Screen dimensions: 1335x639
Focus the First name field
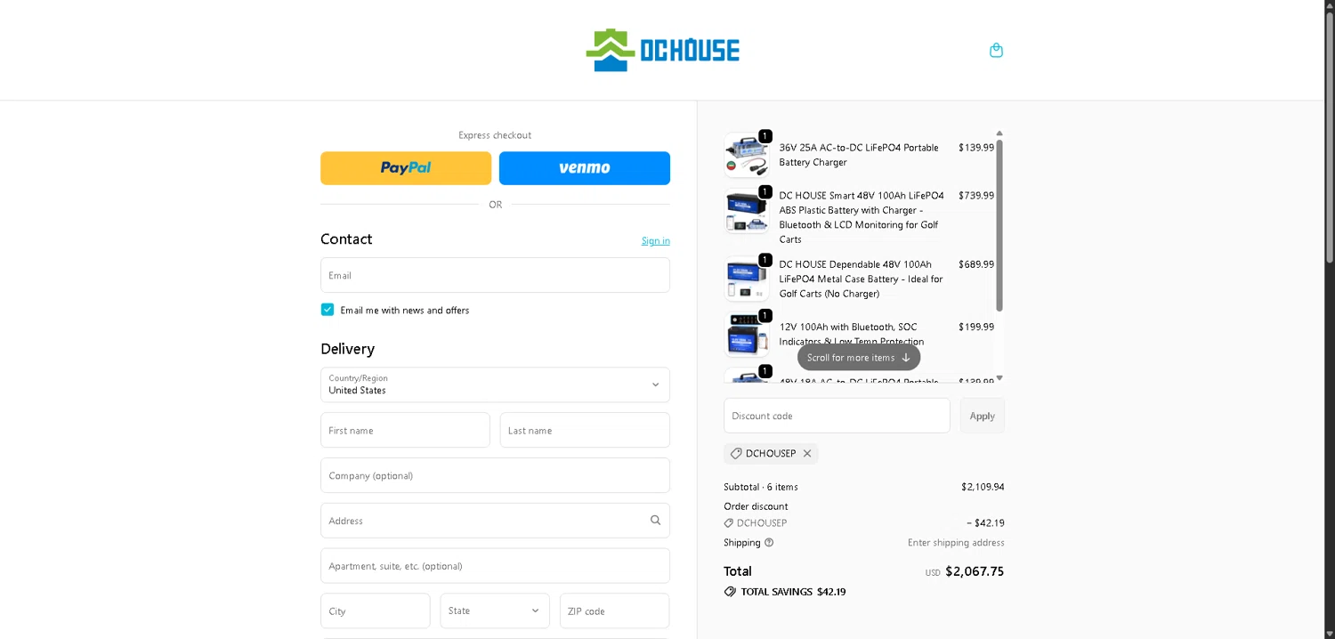405,430
